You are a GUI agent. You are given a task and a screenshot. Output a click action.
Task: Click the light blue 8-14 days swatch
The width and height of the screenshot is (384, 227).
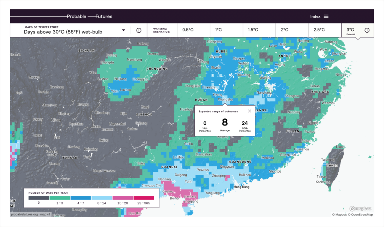pos(102,198)
